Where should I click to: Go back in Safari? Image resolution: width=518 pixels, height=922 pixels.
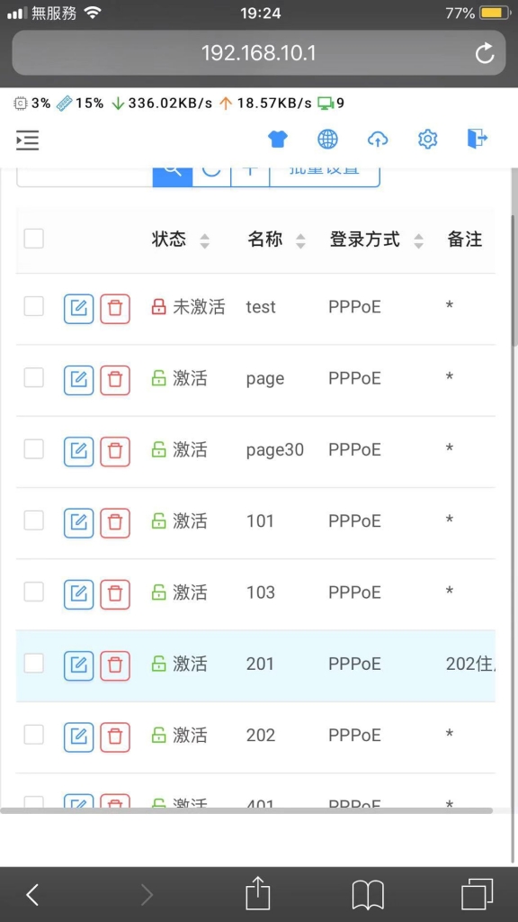32,895
